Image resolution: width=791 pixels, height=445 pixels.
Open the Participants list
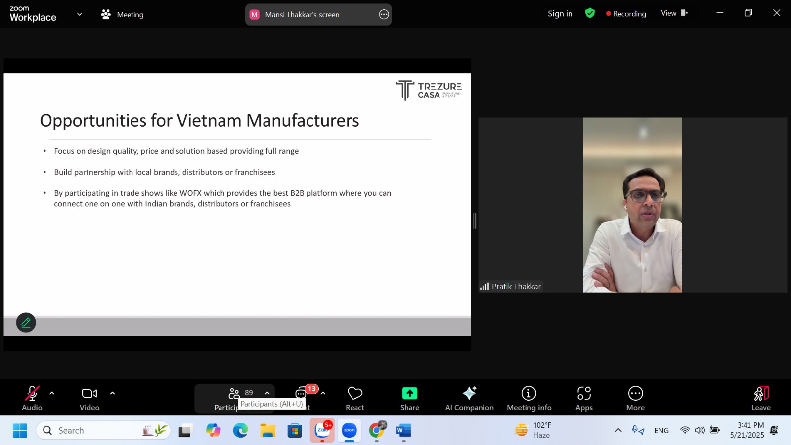tap(234, 394)
